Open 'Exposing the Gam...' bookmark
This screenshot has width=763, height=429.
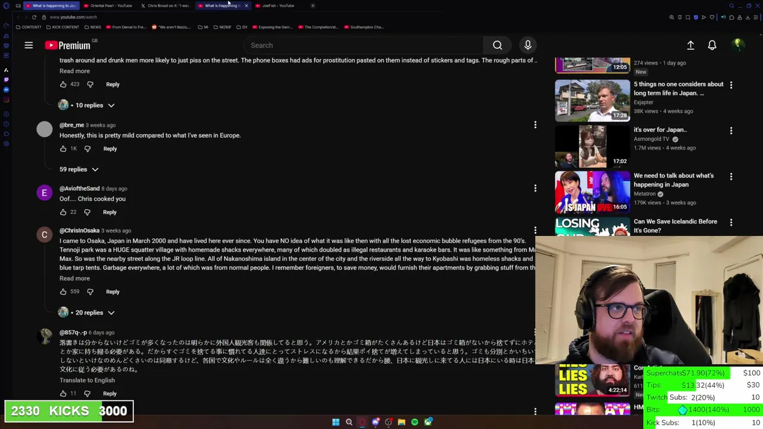coord(273,27)
